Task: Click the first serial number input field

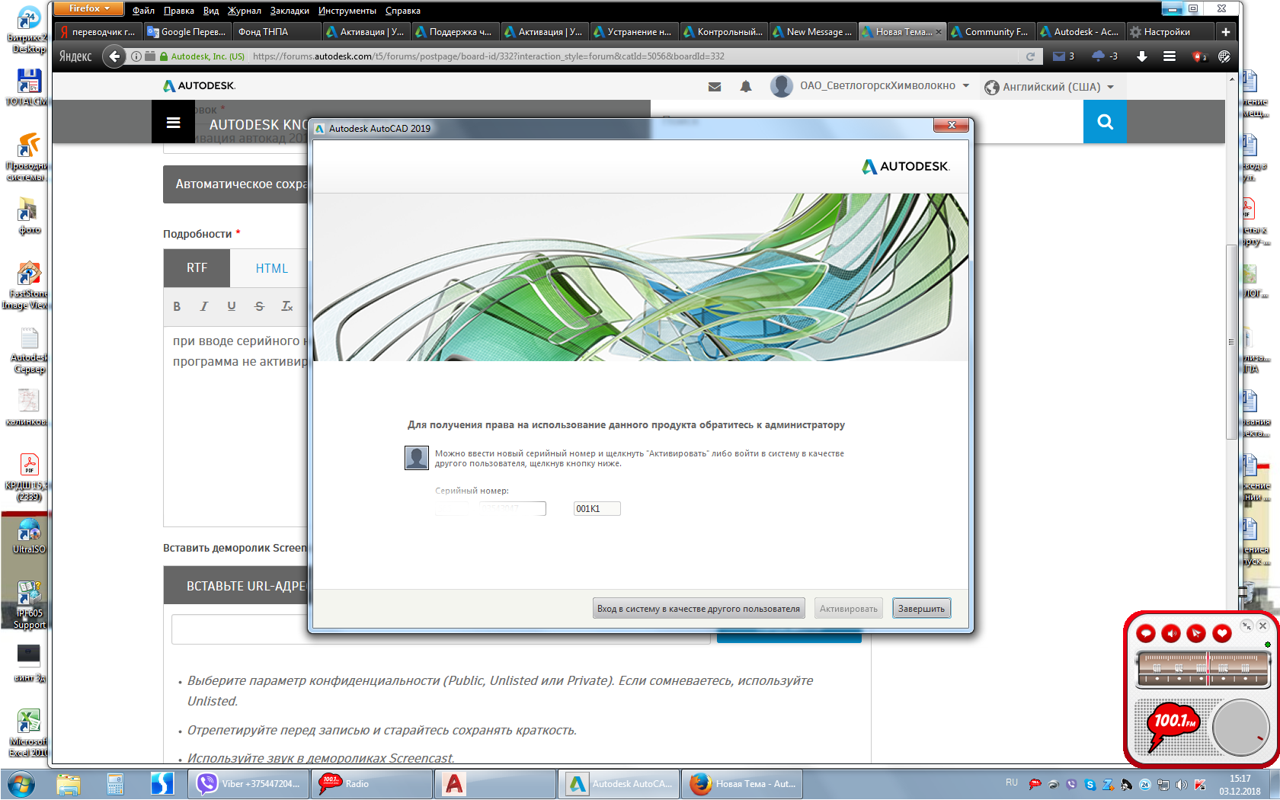Action: [453, 509]
